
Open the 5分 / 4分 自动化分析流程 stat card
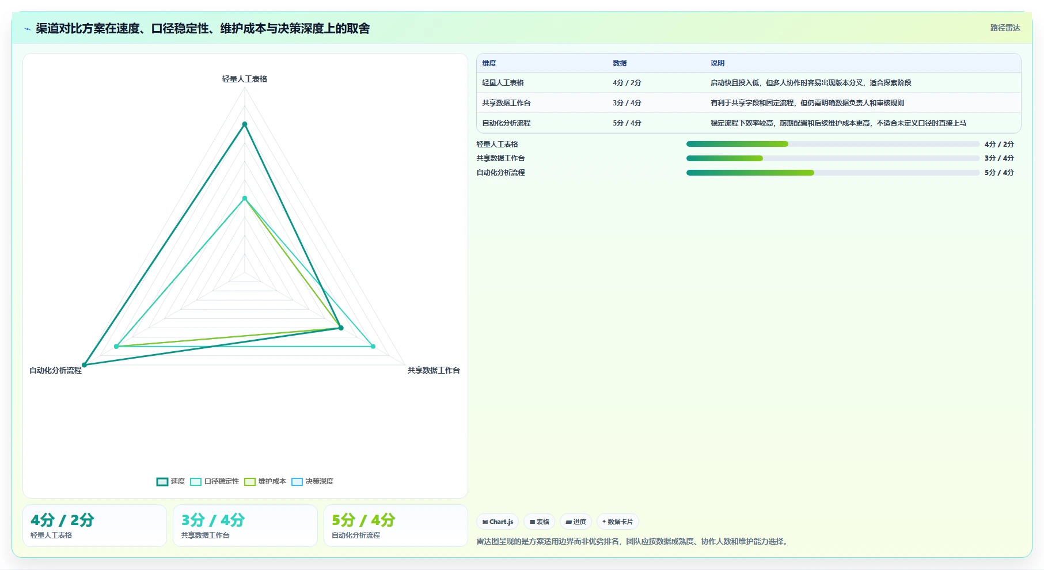pyautogui.click(x=396, y=526)
